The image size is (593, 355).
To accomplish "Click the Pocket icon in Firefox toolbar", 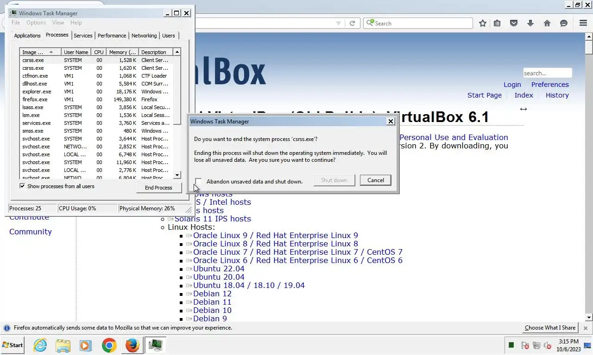I will (514, 23).
